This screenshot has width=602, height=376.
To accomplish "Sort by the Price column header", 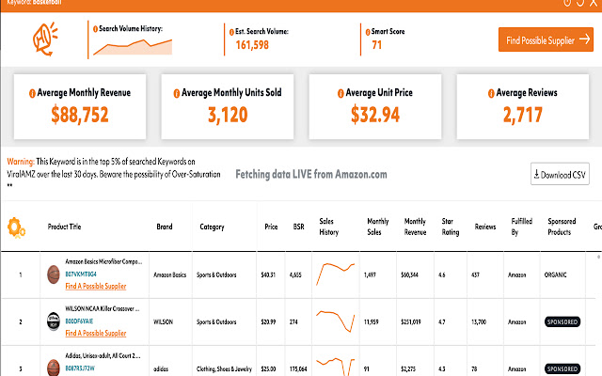I will [271, 227].
